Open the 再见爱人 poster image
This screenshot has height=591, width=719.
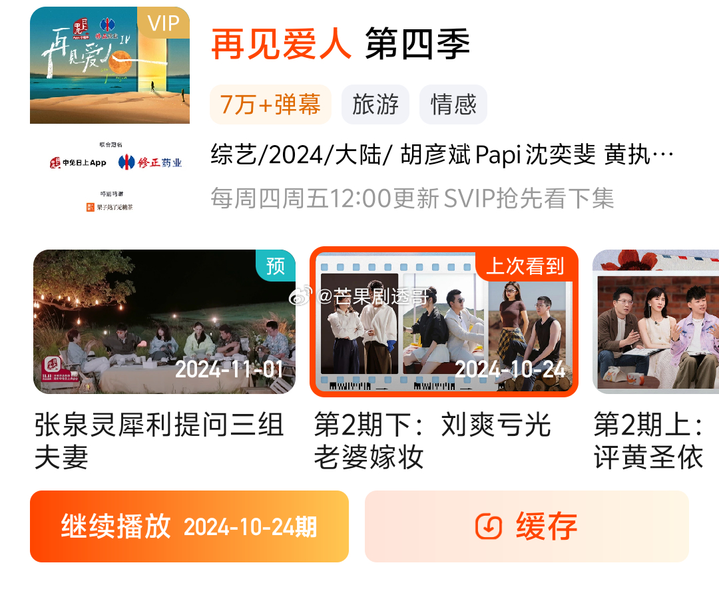click(x=110, y=65)
